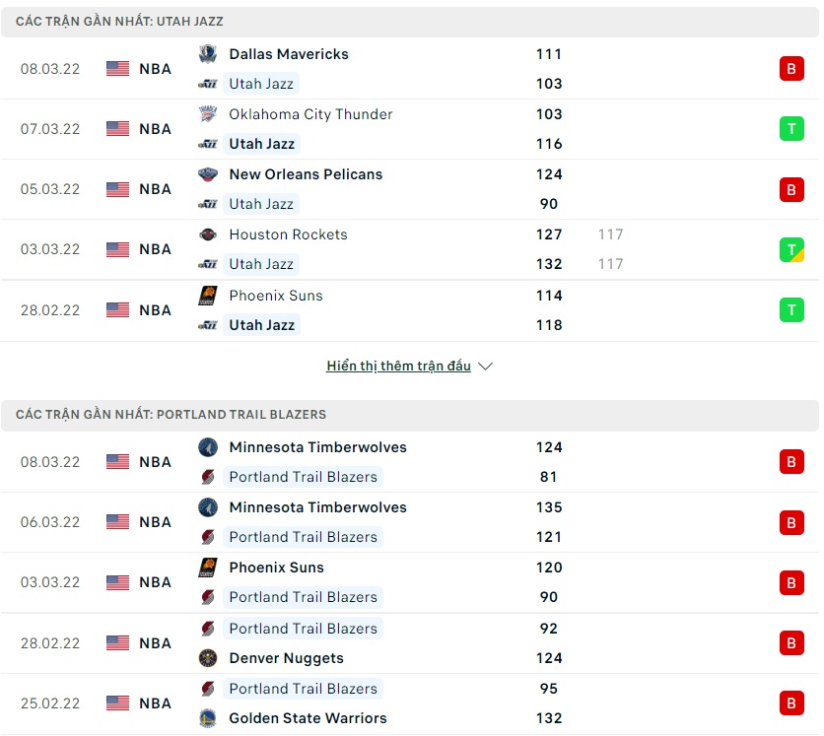Viewport: 824px width, 736px height.
Task: Click the Phoenix Suns logo in 120-90 game
Action: coord(207,568)
